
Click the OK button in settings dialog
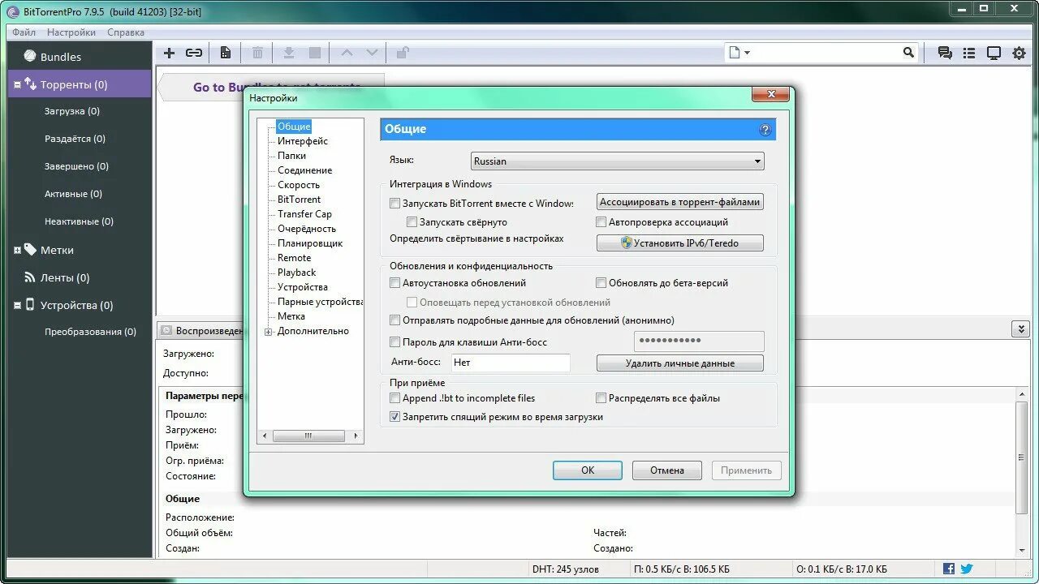(588, 470)
